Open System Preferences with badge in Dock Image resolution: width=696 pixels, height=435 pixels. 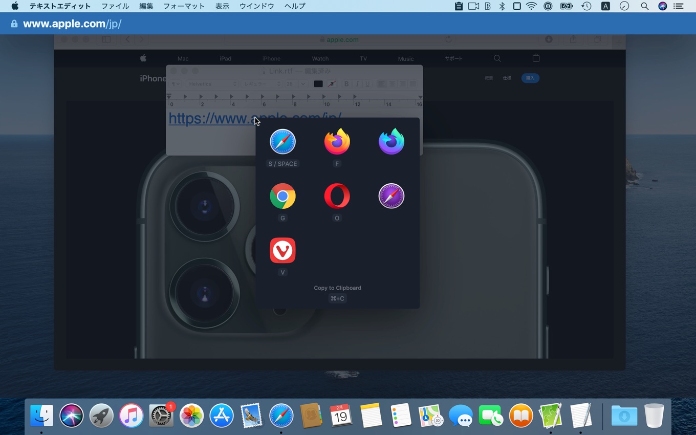[162, 416]
